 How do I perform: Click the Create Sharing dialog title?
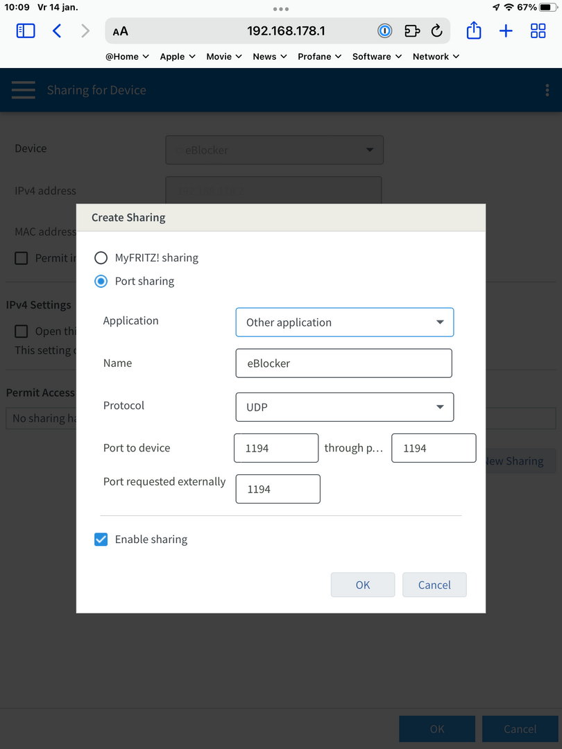click(128, 217)
